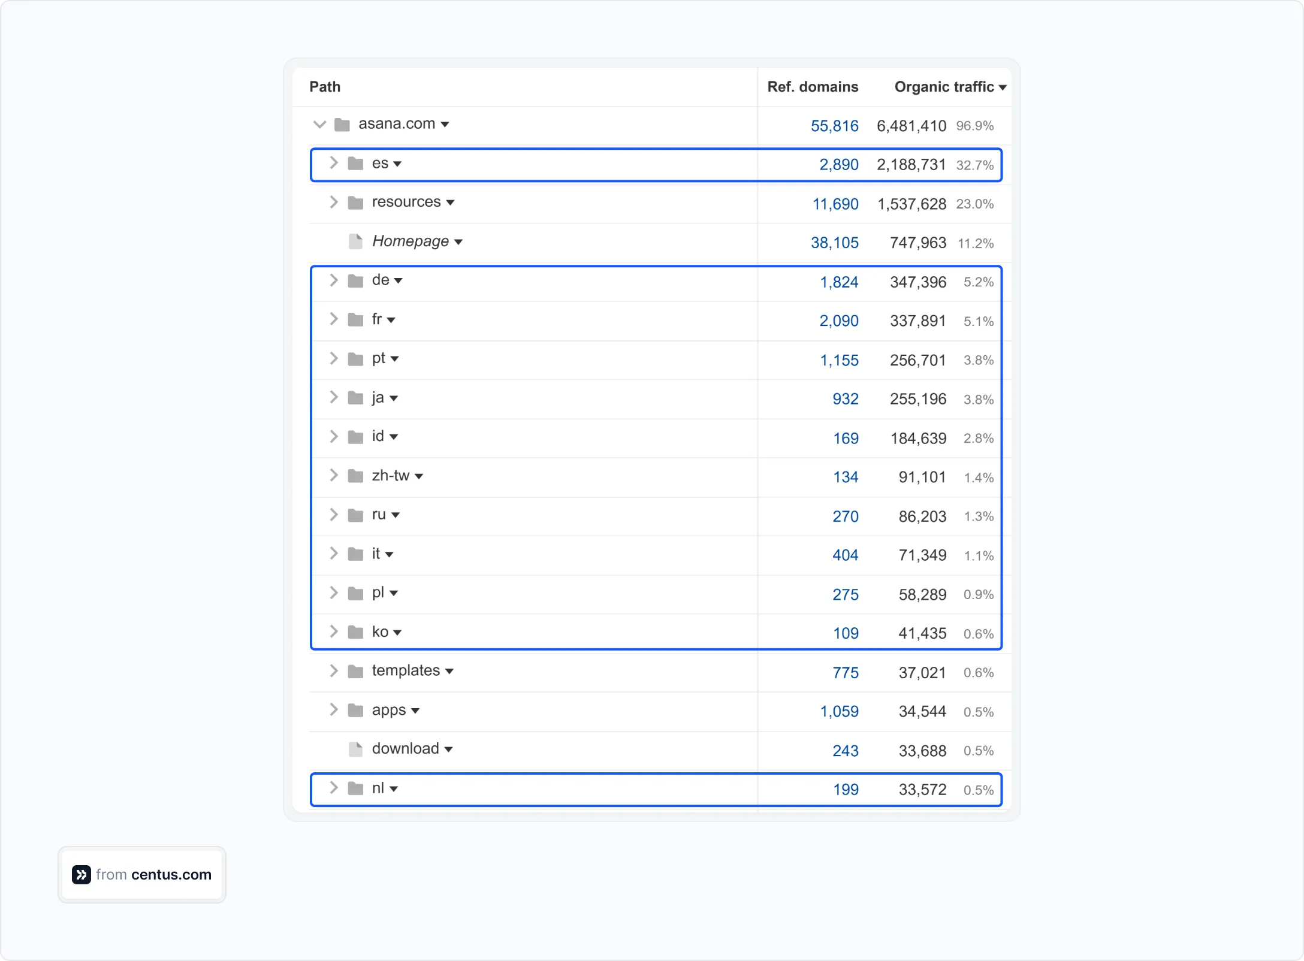
Task: Expand the apps folder
Action: (x=334, y=709)
